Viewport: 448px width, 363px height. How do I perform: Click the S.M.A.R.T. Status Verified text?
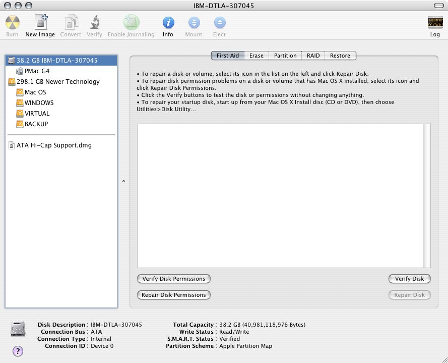[x=229, y=339]
